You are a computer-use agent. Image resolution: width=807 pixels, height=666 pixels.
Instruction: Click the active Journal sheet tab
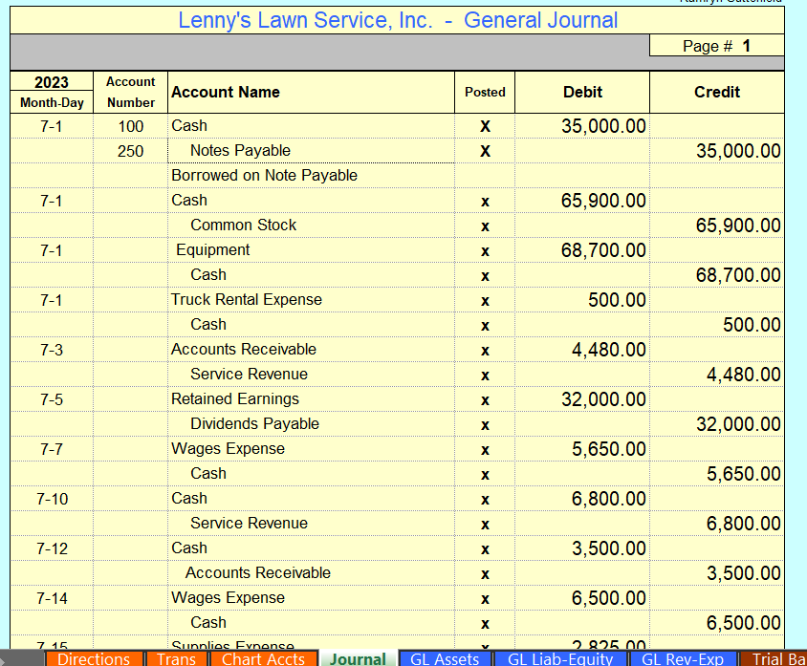pos(357,658)
